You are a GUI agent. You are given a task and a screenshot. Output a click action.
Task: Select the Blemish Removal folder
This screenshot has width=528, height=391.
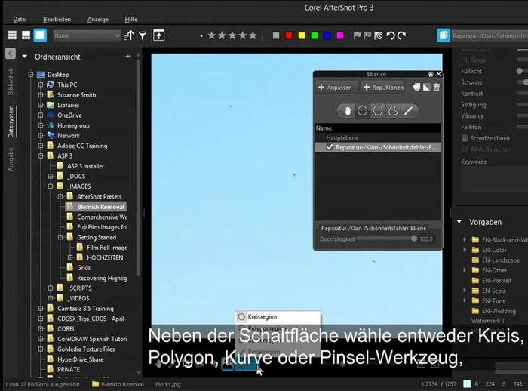pos(100,206)
